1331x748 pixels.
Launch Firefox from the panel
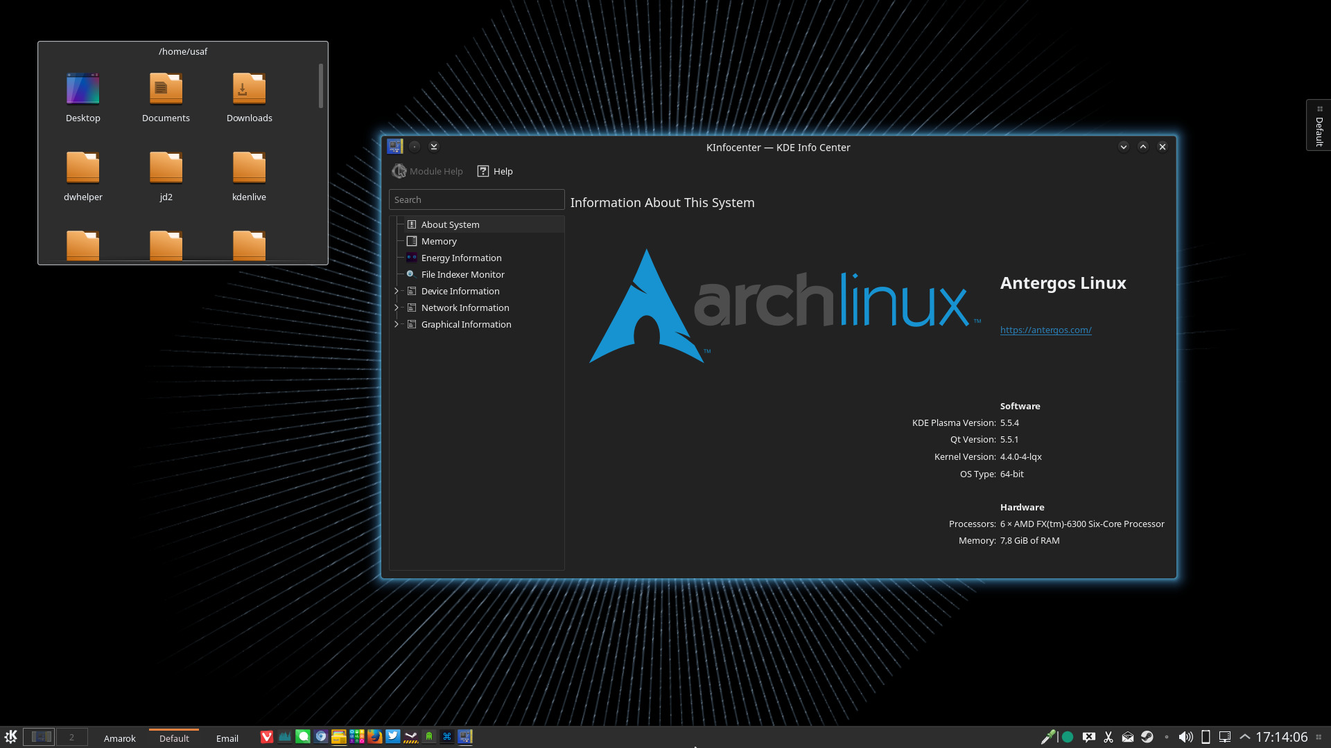coord(375,737)
